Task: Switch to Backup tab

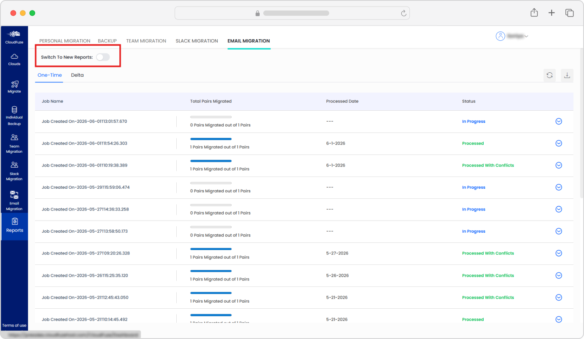Action: point(107,41)
